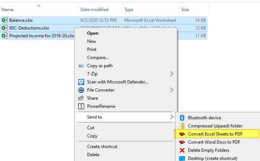Image resolution: width=260 pixels, height=161 pixels.
Task: Click the Convert Word Docs to PDF icon
Action: 182,142
